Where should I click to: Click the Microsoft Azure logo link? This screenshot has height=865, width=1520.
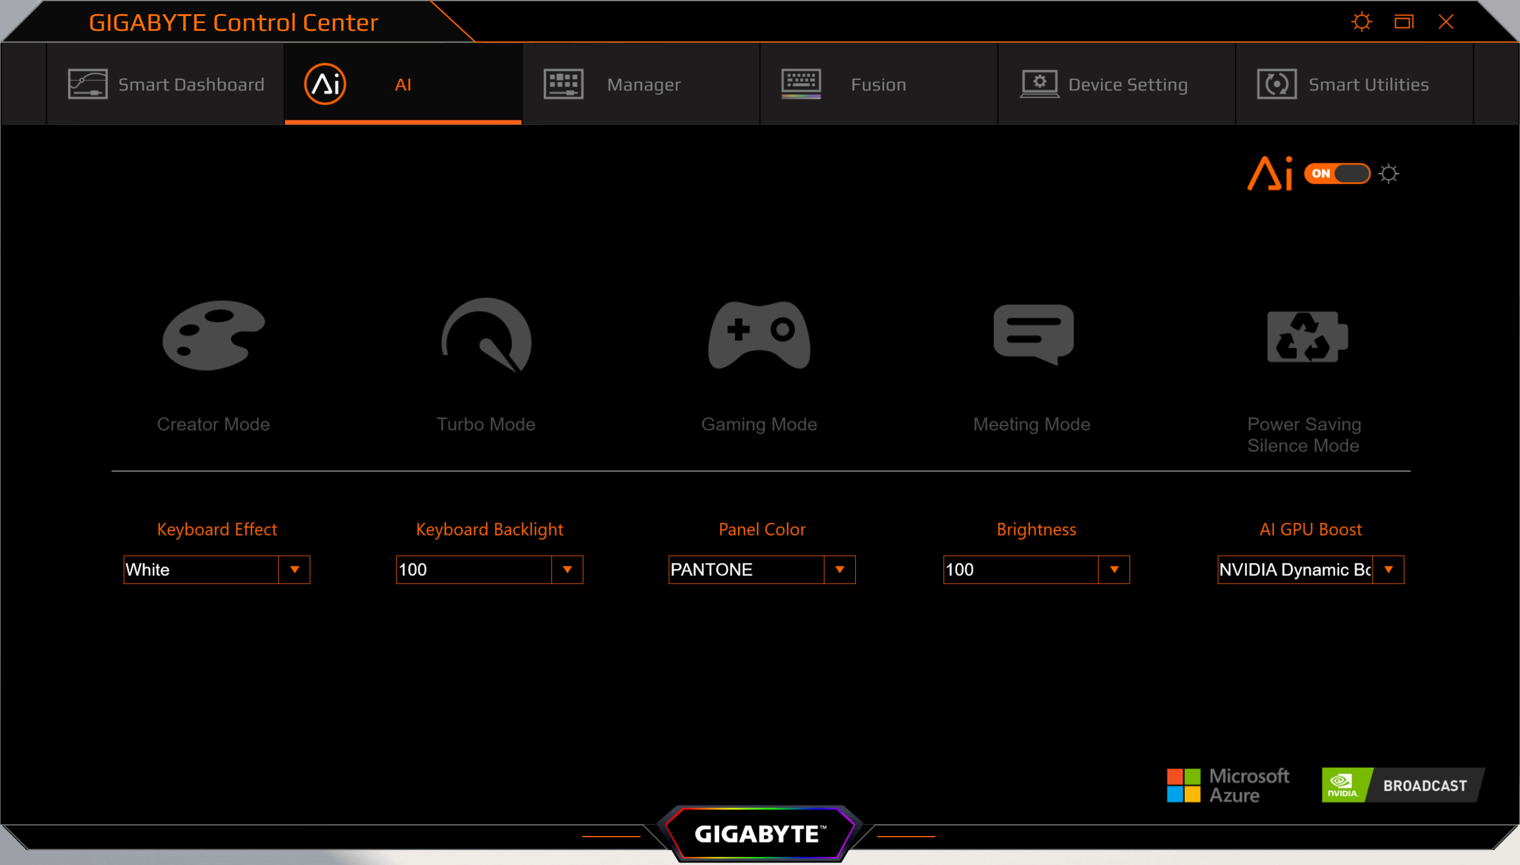click(x=1228, y=786)
